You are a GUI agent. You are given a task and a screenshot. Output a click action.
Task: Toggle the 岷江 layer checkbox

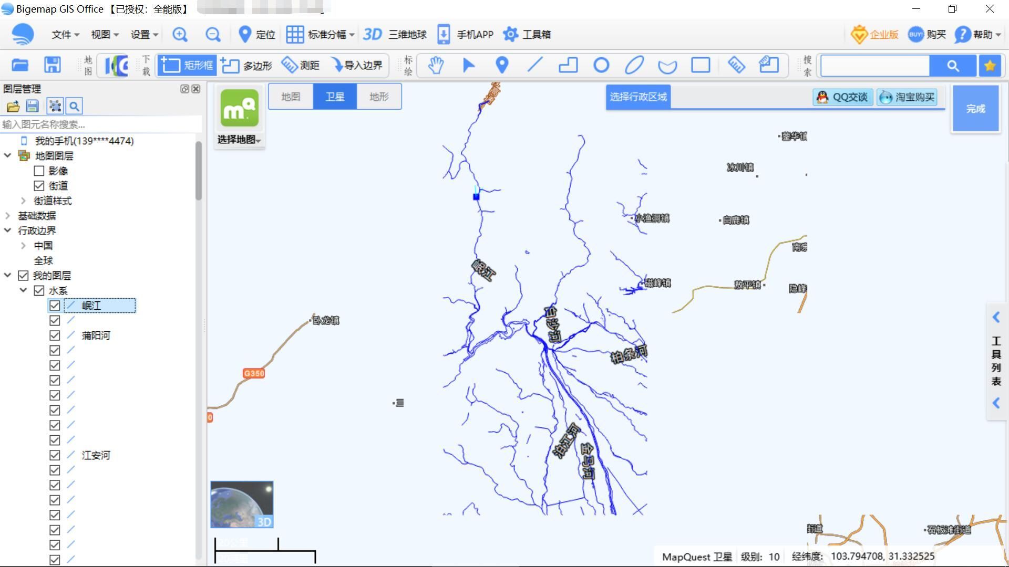coord(55,306)
